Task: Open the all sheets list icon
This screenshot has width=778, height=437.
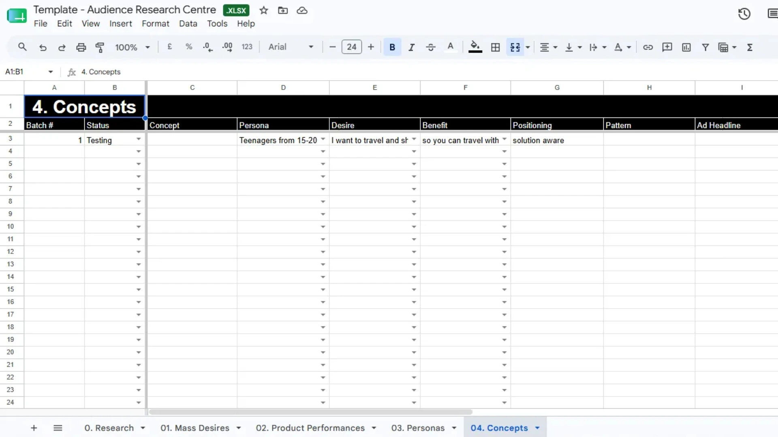Action: coord(58,428)
